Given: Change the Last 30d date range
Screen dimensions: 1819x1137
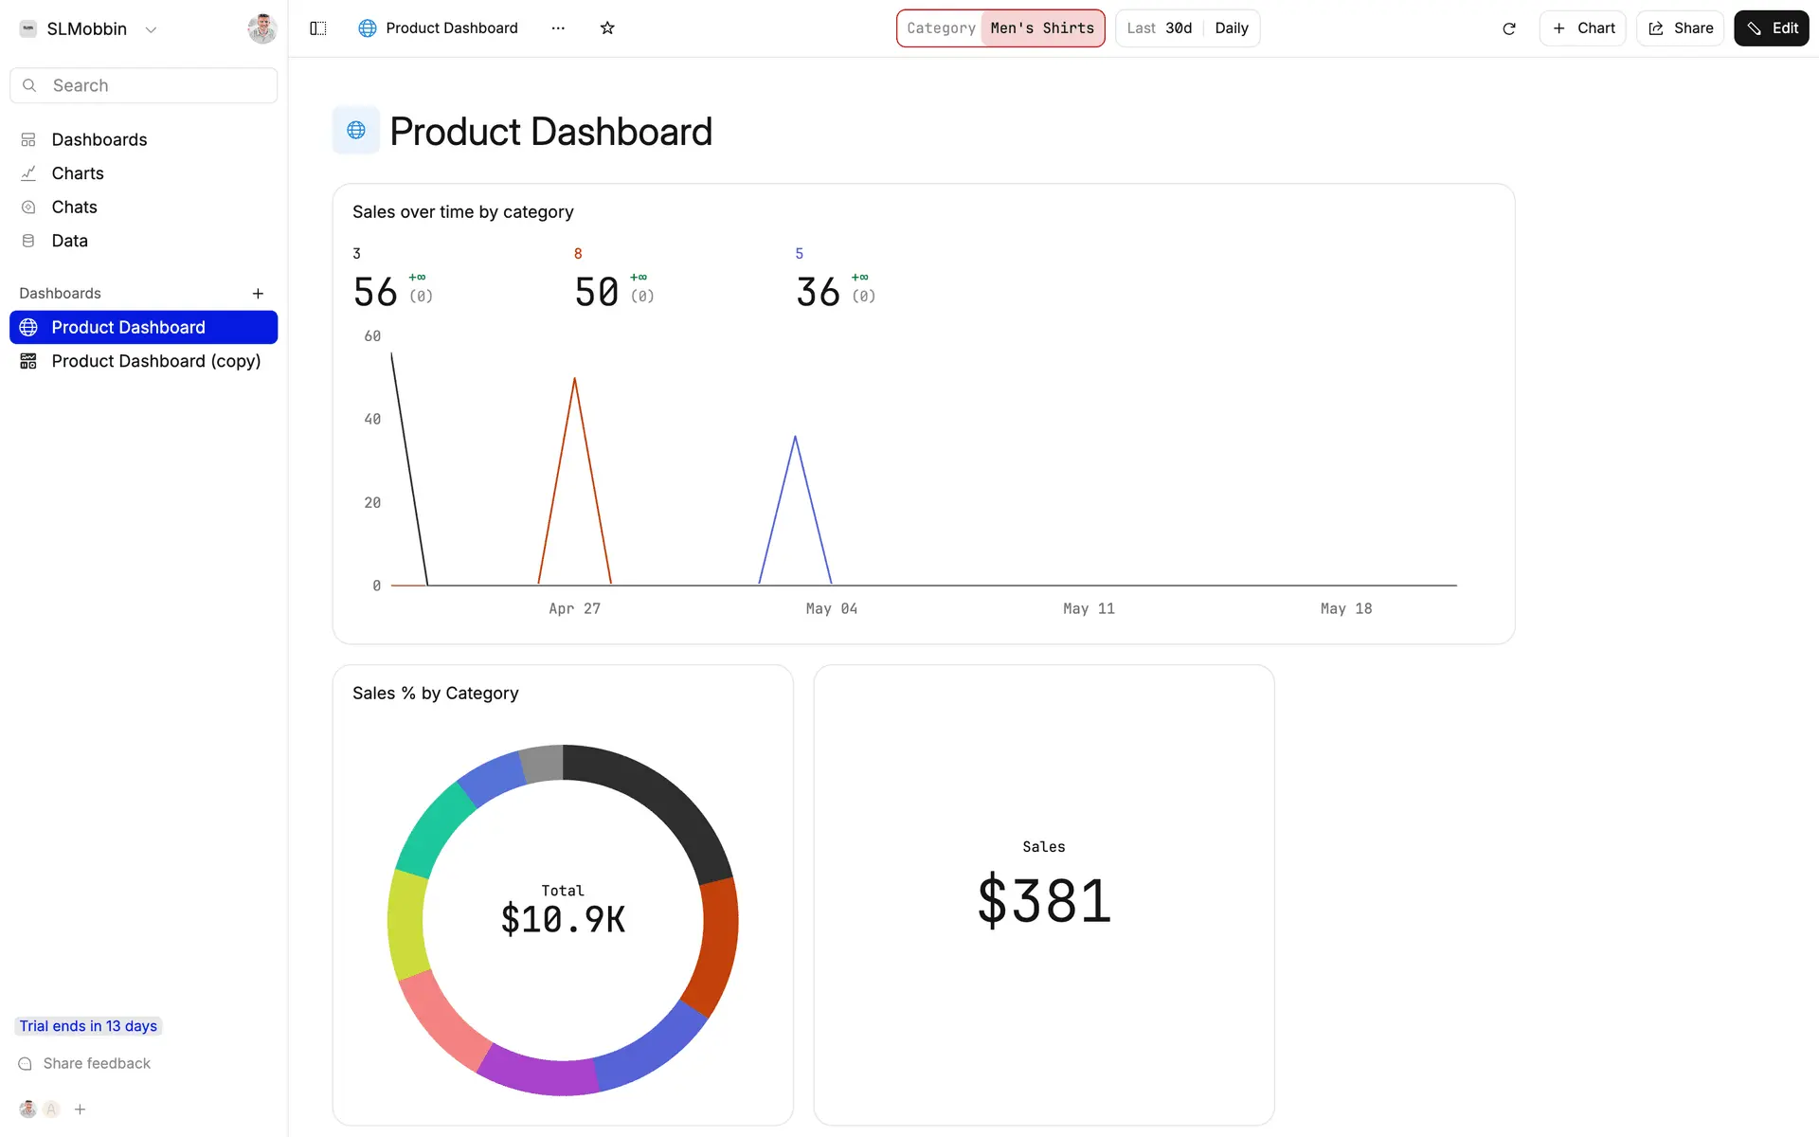Looking at the screenshot, I should 1160,28.
